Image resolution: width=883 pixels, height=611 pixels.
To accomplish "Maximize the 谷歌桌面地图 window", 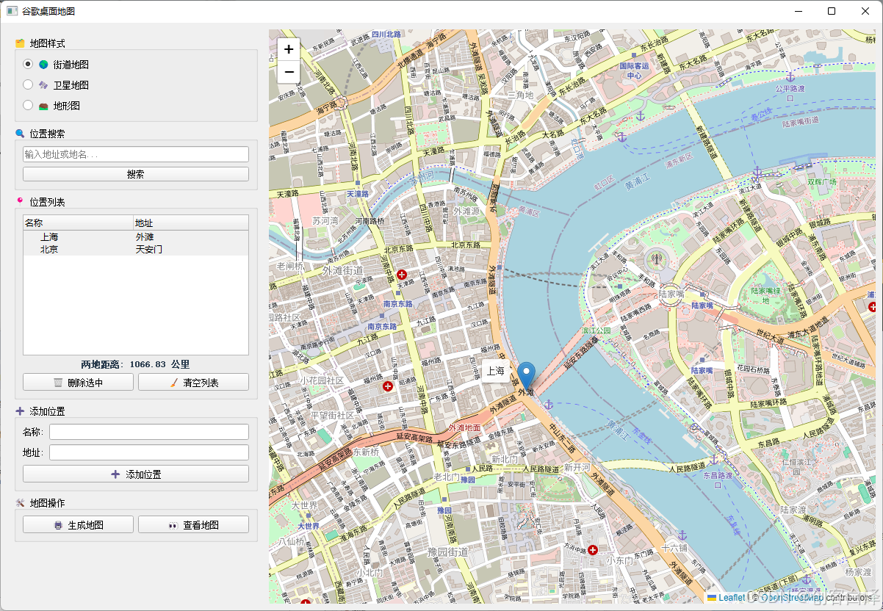I will (x=832, y=11).
